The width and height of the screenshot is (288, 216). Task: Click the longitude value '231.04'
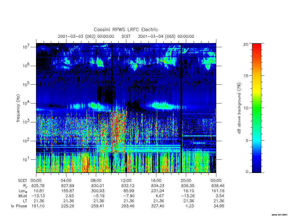158,191
